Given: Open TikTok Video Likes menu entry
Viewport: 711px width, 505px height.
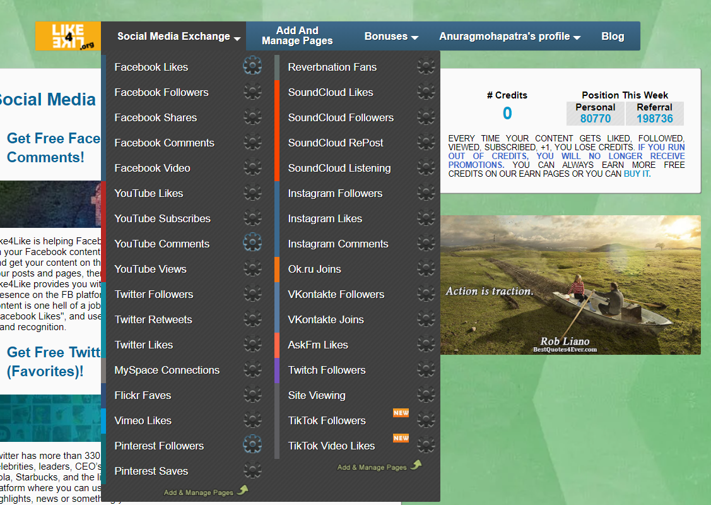Looking at the screenshot, I should (331, 446).
